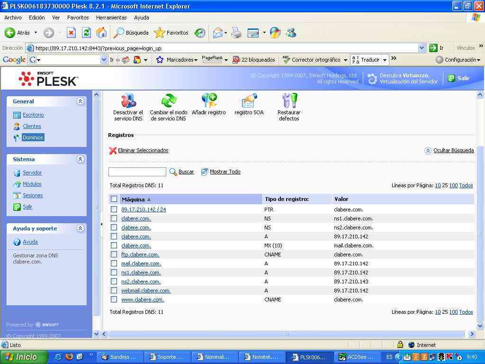Check the box for www.clabere.com. row
Image resolution: width=485 pixels, height=364 pixels.
(114, 300)
